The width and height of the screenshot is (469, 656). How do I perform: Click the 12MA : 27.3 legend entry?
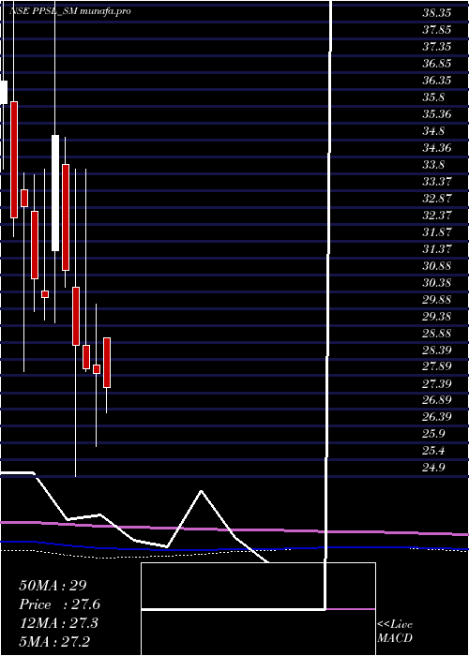(x=58, y=623)
